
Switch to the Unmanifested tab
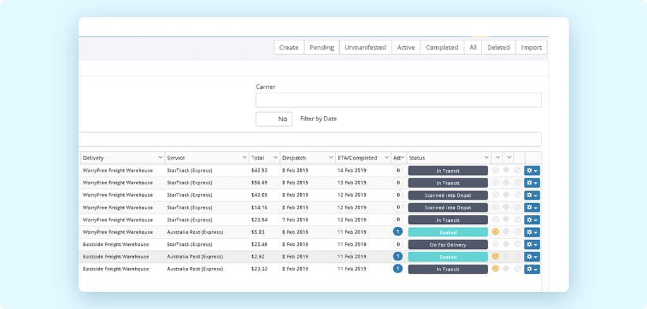365,47
